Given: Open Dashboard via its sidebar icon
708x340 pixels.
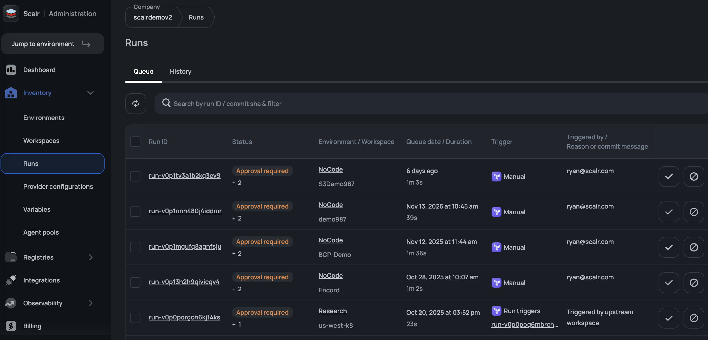Looking at the screenshot, I should (11, 70).
